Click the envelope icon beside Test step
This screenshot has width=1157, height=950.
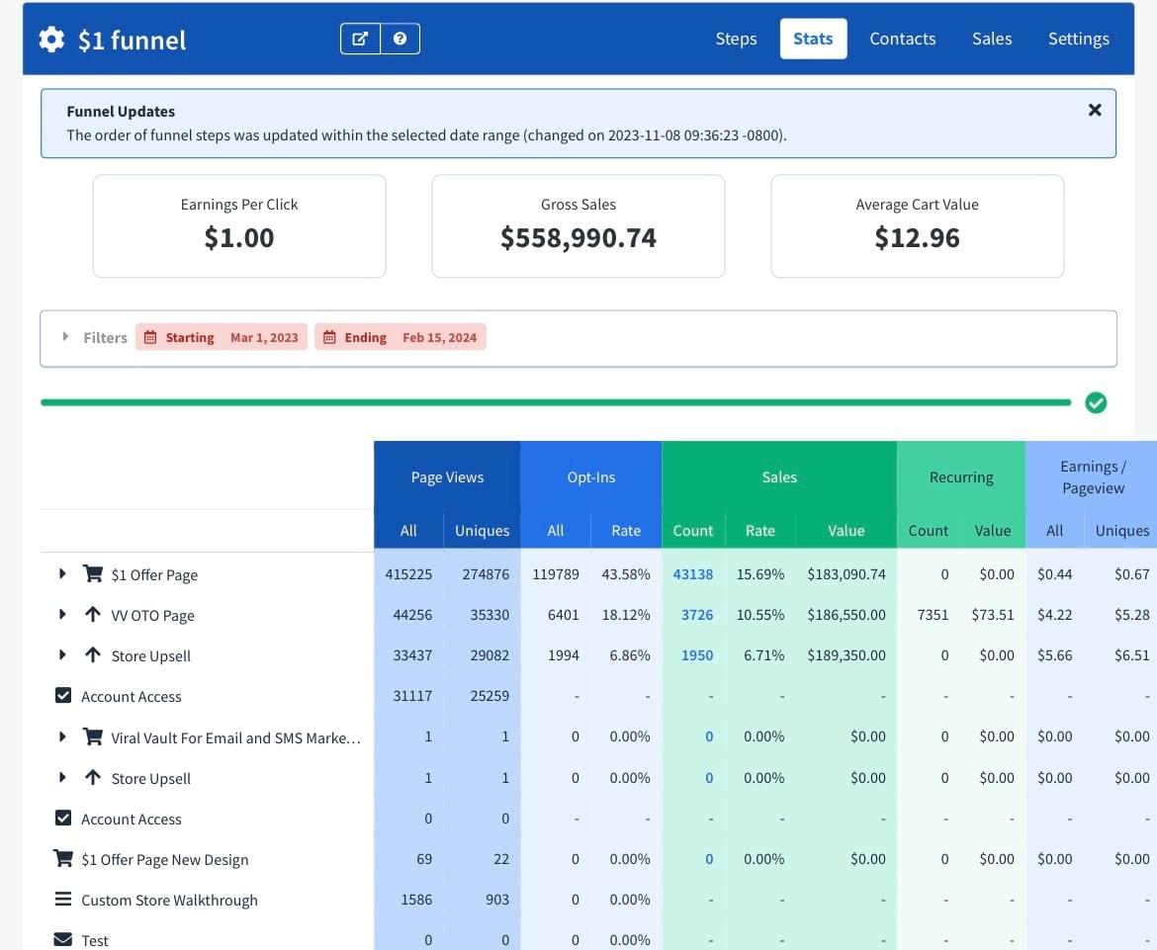[63, 939]
